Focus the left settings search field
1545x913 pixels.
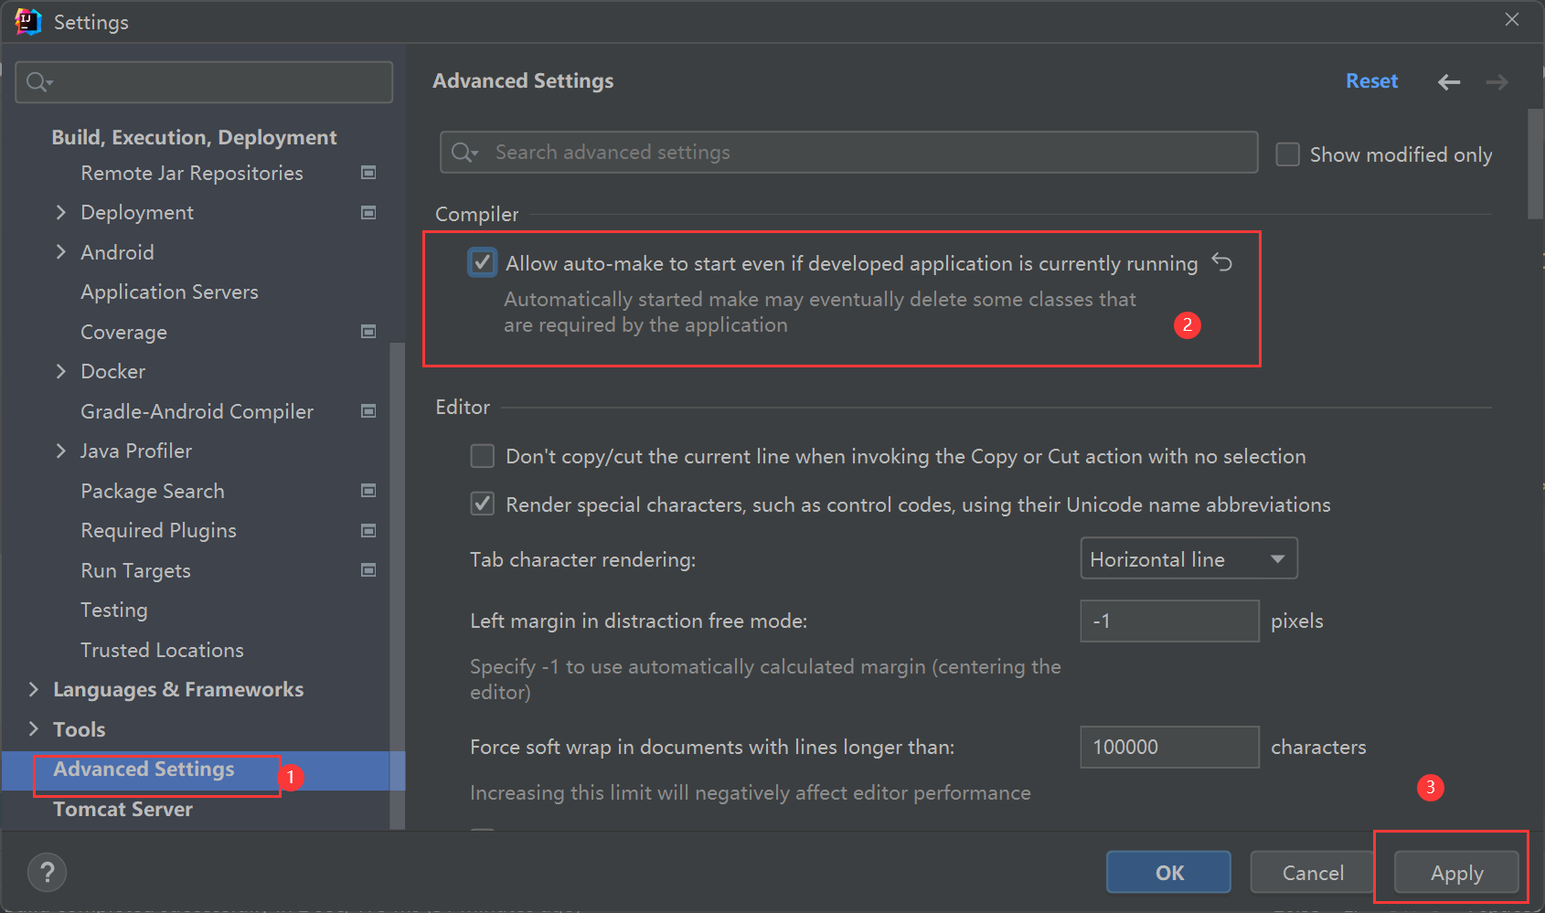click(x=204, y=82)
